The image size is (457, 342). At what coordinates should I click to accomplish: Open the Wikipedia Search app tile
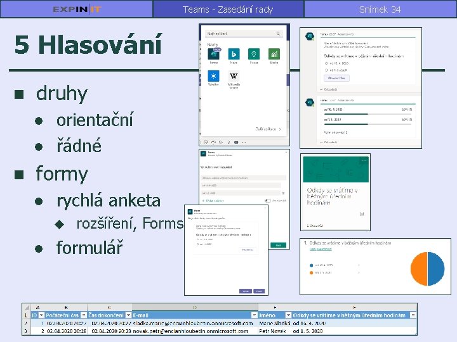click(234, 76)
